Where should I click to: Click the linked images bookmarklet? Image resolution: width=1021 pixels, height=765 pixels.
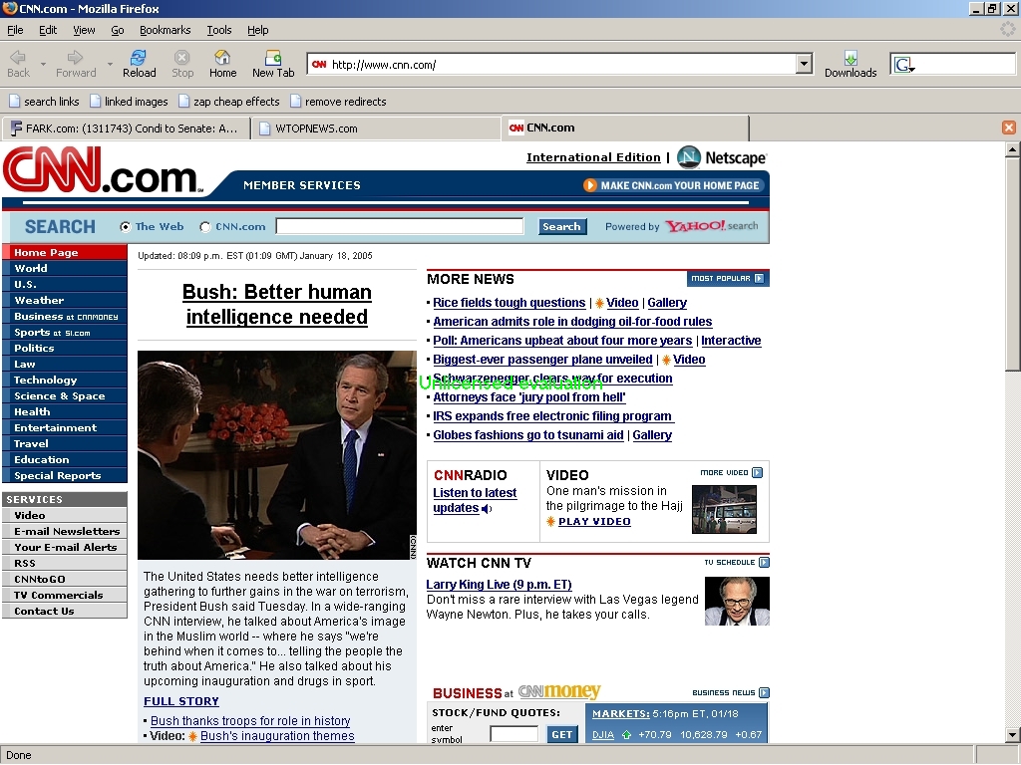[129, 102]
